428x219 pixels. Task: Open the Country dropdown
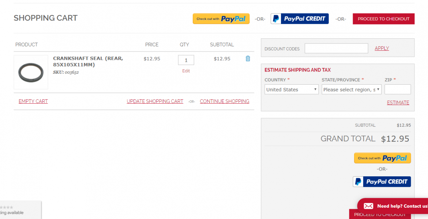[291, 89]
